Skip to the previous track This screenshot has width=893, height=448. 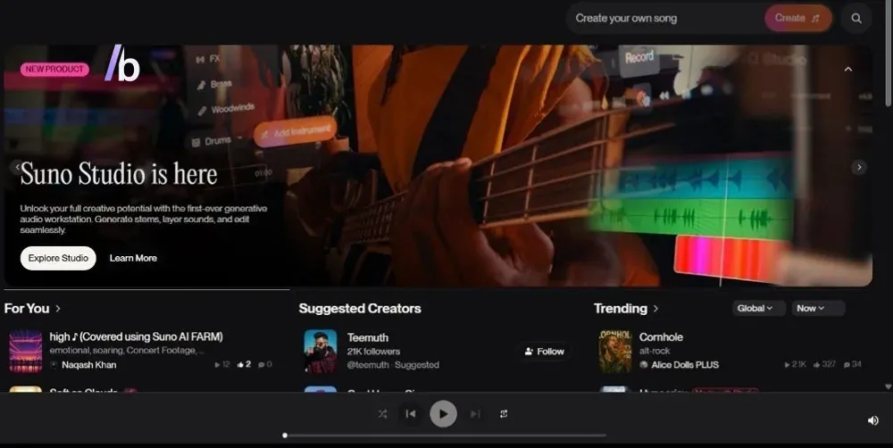(x=411, y=414)
